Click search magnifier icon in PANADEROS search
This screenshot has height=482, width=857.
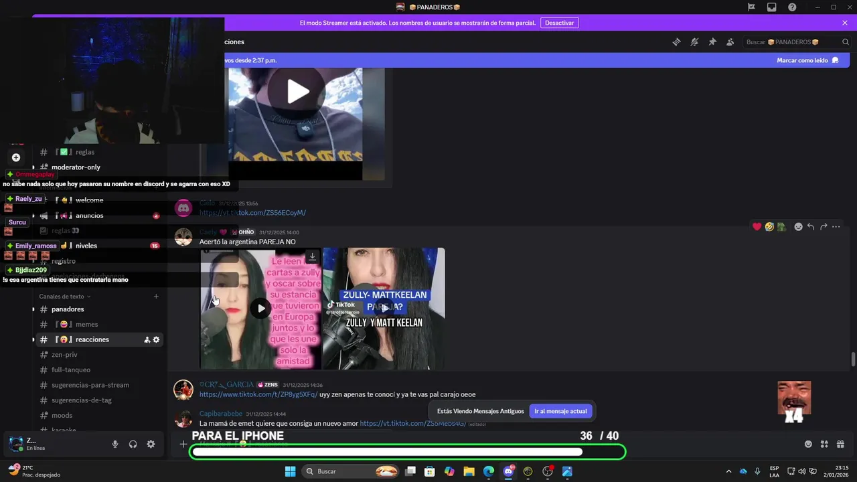tap(846, 42)
